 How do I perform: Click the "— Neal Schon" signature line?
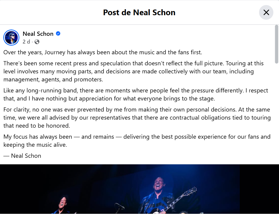22,156
